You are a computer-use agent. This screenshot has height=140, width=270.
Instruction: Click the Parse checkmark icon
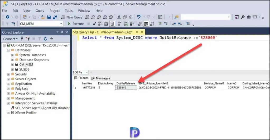(x=94, y=24)
